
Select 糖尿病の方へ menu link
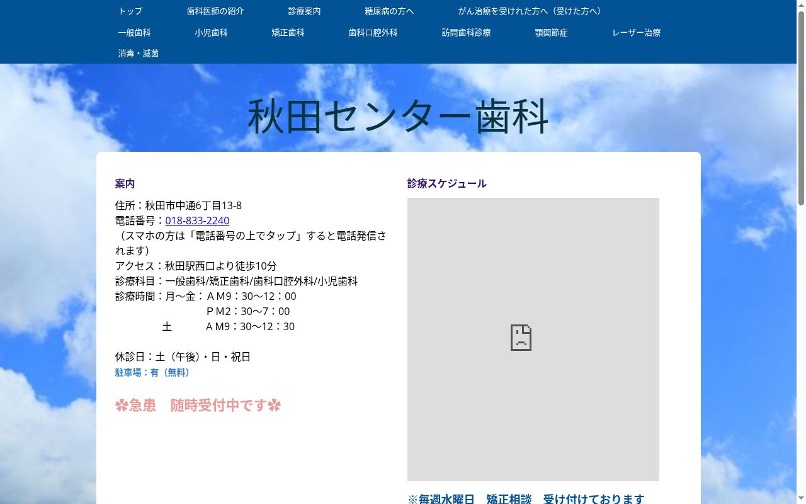tap(389, 11)
